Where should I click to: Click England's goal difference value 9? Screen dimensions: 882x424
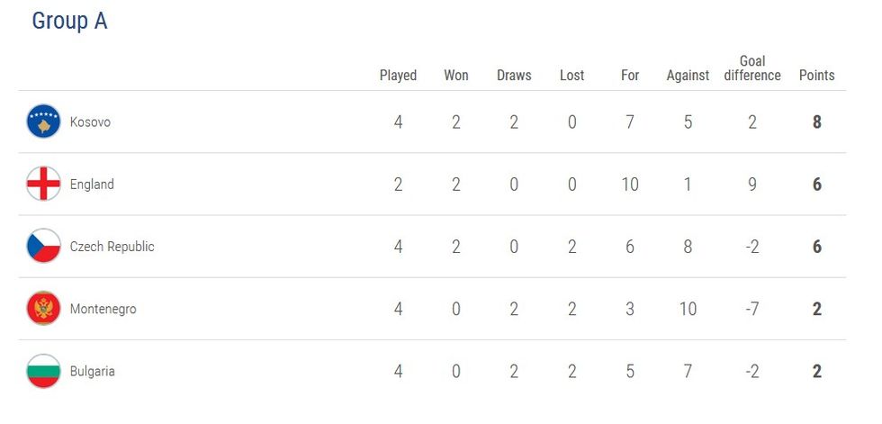point(752,185)
